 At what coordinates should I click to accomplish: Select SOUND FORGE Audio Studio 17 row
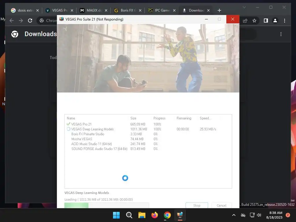[x=148, y=149]
